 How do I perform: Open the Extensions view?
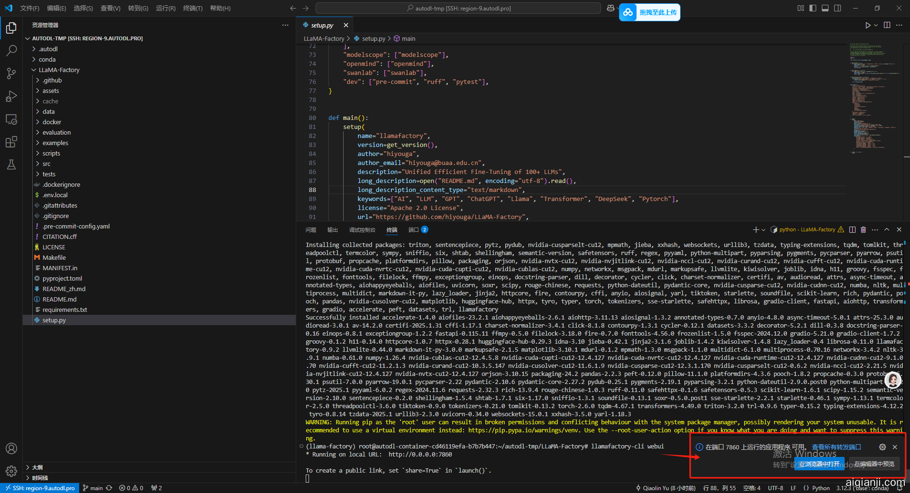pyautogui.click(x=11, y=142)
